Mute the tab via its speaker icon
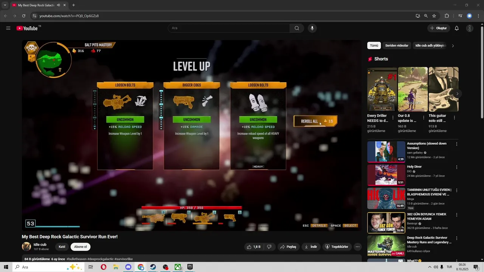The image size is (484, 272). click(58, 5)
